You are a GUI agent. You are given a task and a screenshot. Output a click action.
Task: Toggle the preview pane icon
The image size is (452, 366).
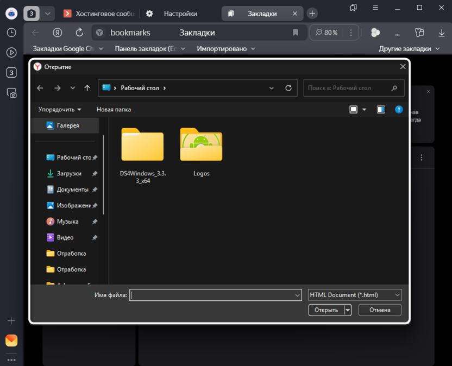click(381, 110)
